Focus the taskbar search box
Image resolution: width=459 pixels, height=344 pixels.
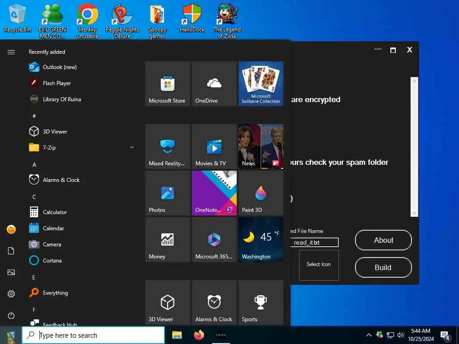click(x=93, y=335)
